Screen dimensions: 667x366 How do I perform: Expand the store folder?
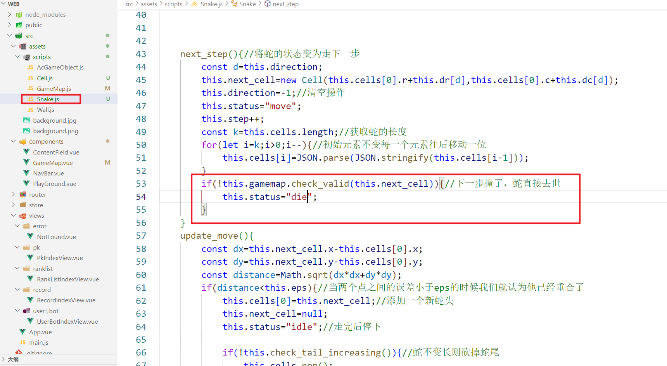pos(13,205)
